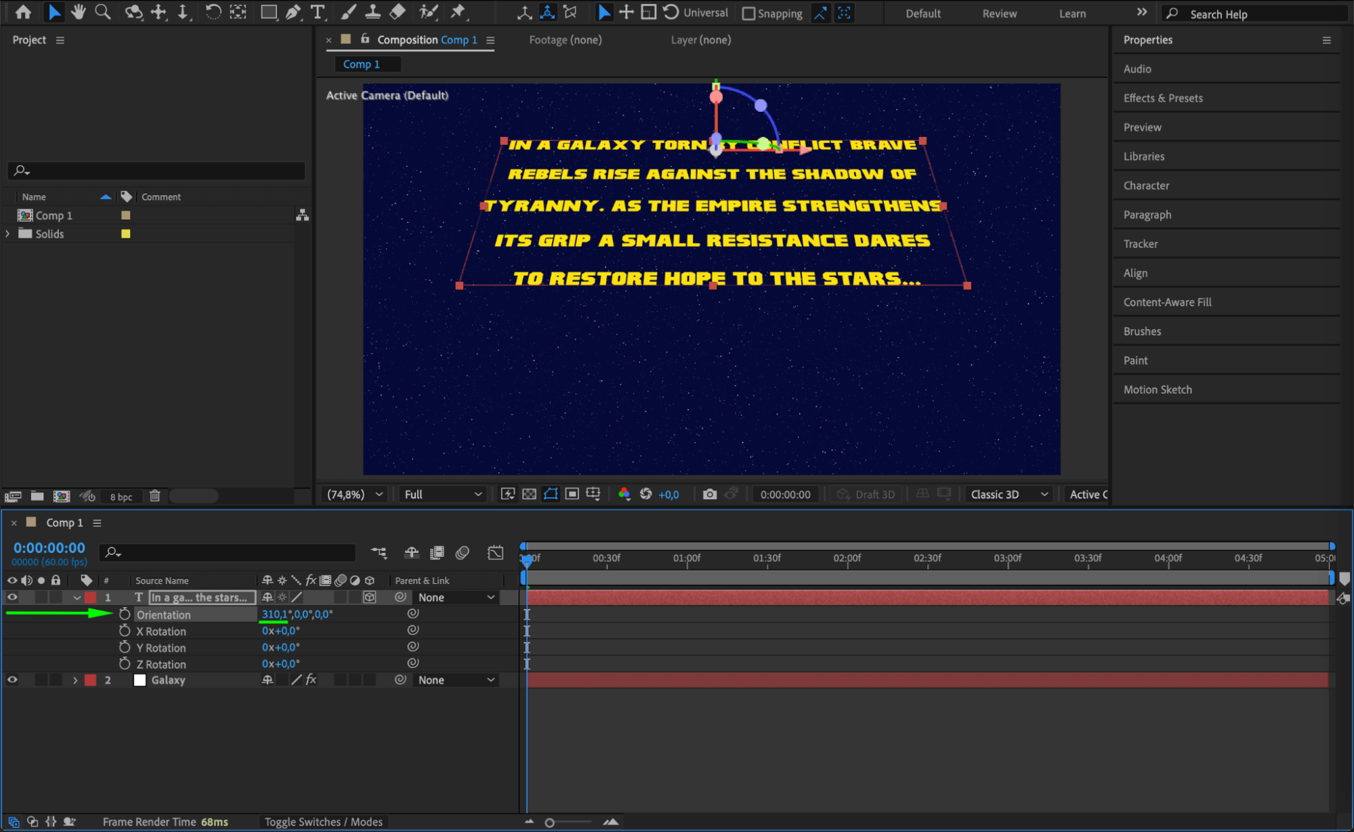Toggle Orientation stopwatch for keyframing
1354x832 pixels.
coord(125,614)
